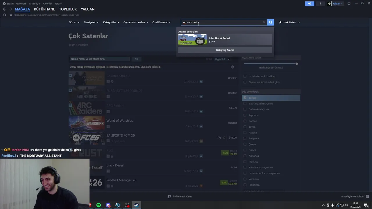Screen dimensions: 372x209
Task: Select the I Am Not A Robot result
Action: [x=225, y=39]
